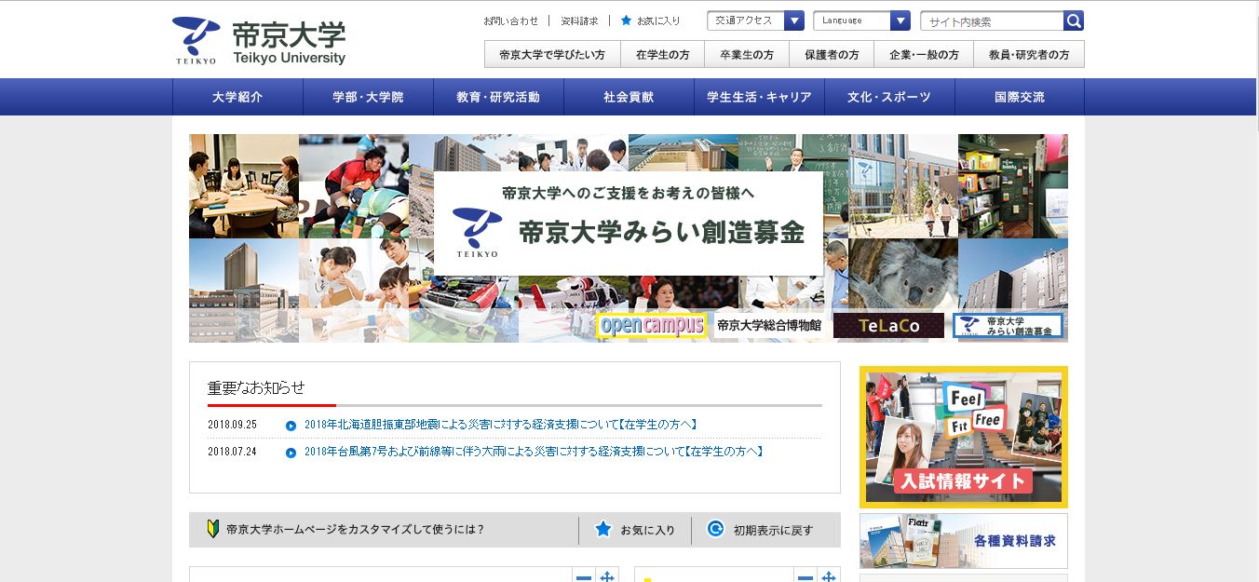Select 帝京大学で学びたい方 tab
This screenshot has height=582, width=1259.
(552, 55)
